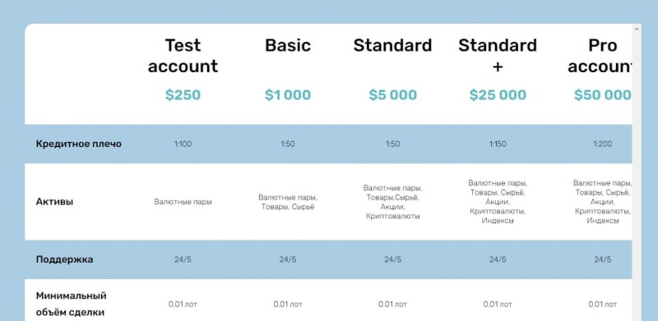Select the Test account heading

click(183, 56)
